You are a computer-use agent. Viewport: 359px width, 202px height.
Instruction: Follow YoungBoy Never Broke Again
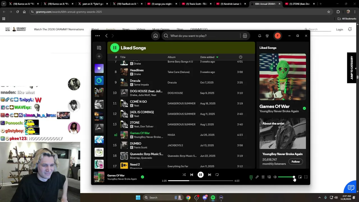click(x=296, y=162)
